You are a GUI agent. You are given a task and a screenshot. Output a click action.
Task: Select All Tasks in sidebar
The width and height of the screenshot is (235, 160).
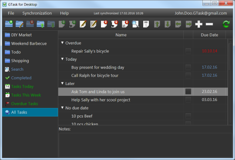(30, 112)
